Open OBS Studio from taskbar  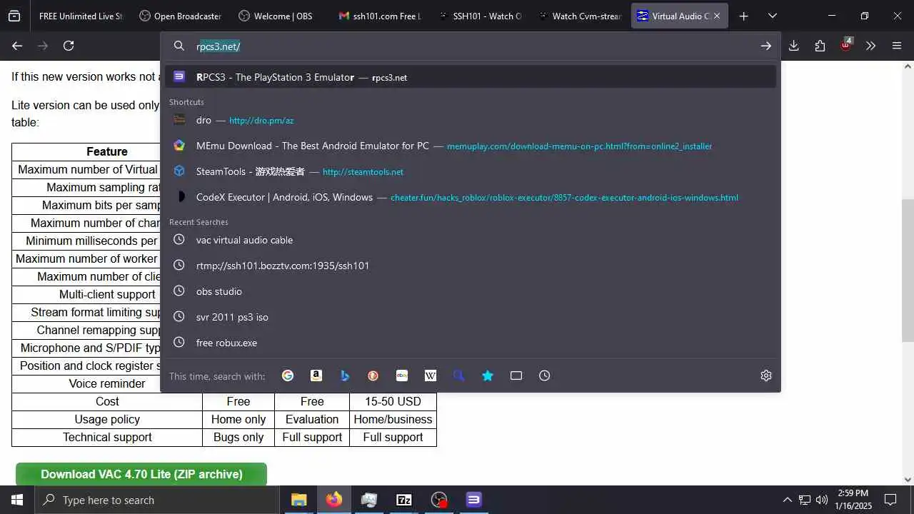tap(439, 500)
